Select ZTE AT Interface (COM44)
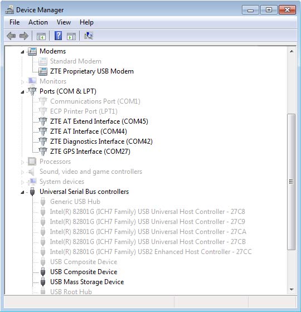This screenshot has height=312, width=301. tap(89, 131)
